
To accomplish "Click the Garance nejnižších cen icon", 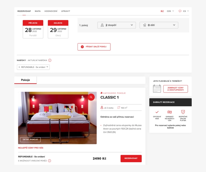I will point(169,112).
